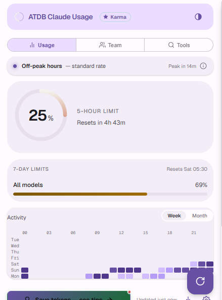Open the 'Save tokens — see tips' banner
This screenshot has height=300, width=222.
coord(69,295)
